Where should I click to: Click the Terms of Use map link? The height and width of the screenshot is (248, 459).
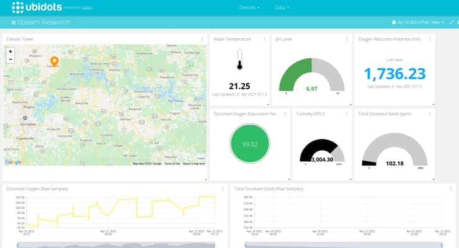pyautogui.click(x=172, y=164)
